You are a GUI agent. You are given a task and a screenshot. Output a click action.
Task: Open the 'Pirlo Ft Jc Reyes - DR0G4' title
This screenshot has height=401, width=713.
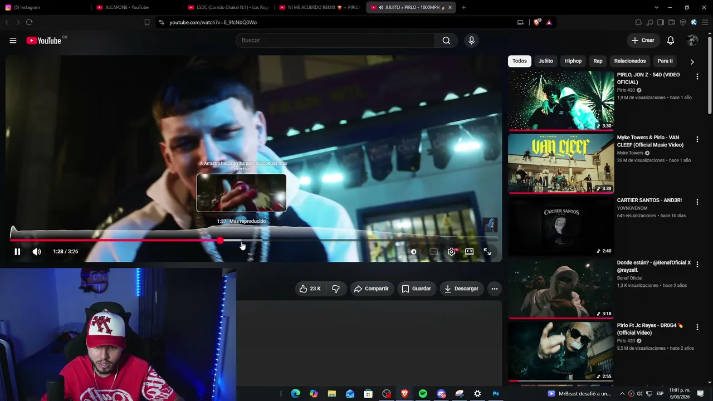(650, 329)
